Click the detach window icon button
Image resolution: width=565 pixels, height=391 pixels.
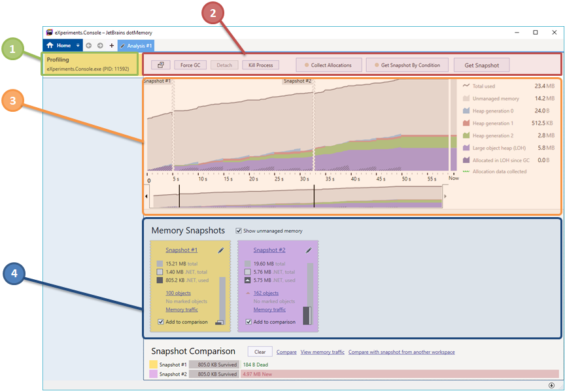pyautogui.click(x=161, y=65)
